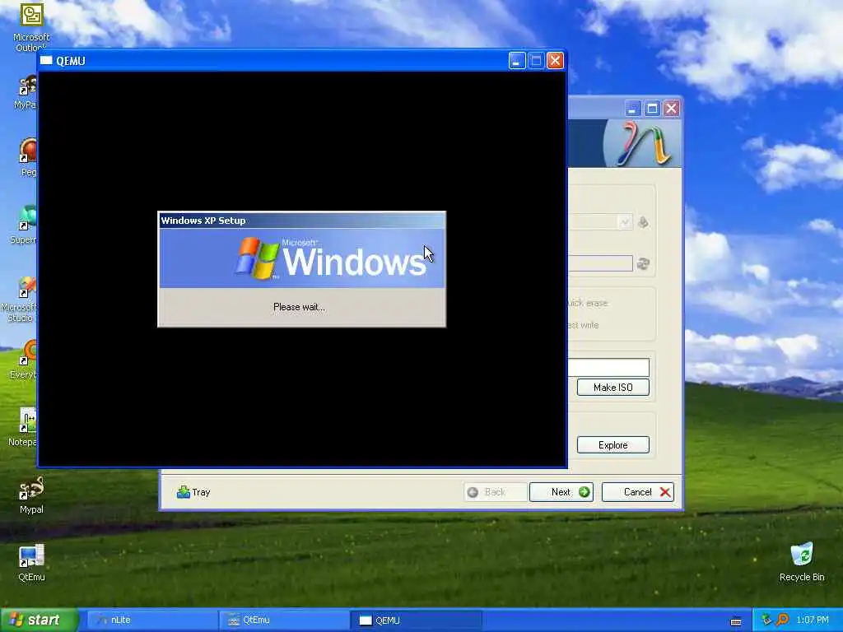Close the nLite window

point(671,109)
